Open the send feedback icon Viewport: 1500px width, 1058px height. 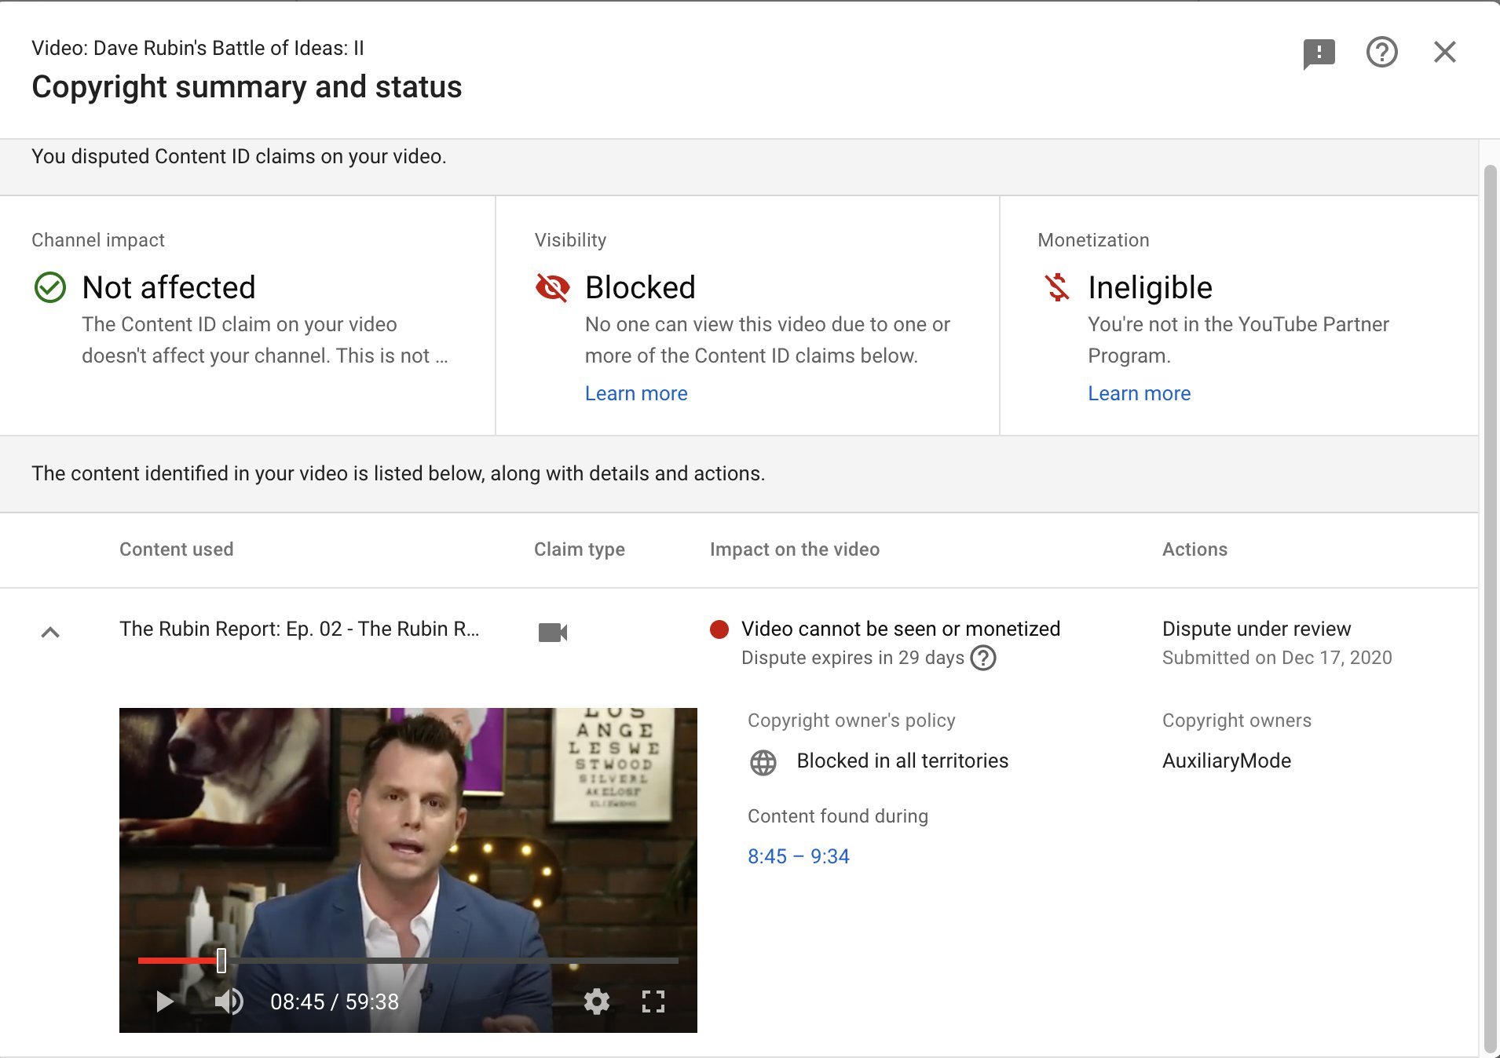point(1319,53)
